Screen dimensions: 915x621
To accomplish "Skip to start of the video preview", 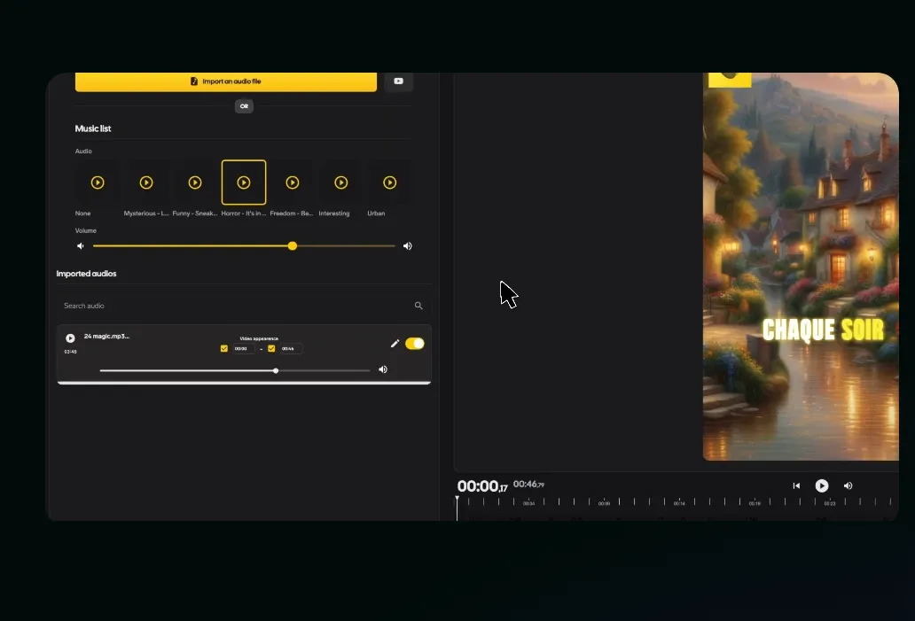I will click(796, 485).
